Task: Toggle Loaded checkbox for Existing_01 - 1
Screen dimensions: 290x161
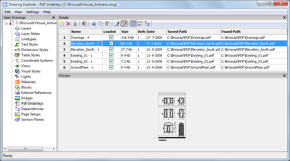Action: click(x=111, y=55)
